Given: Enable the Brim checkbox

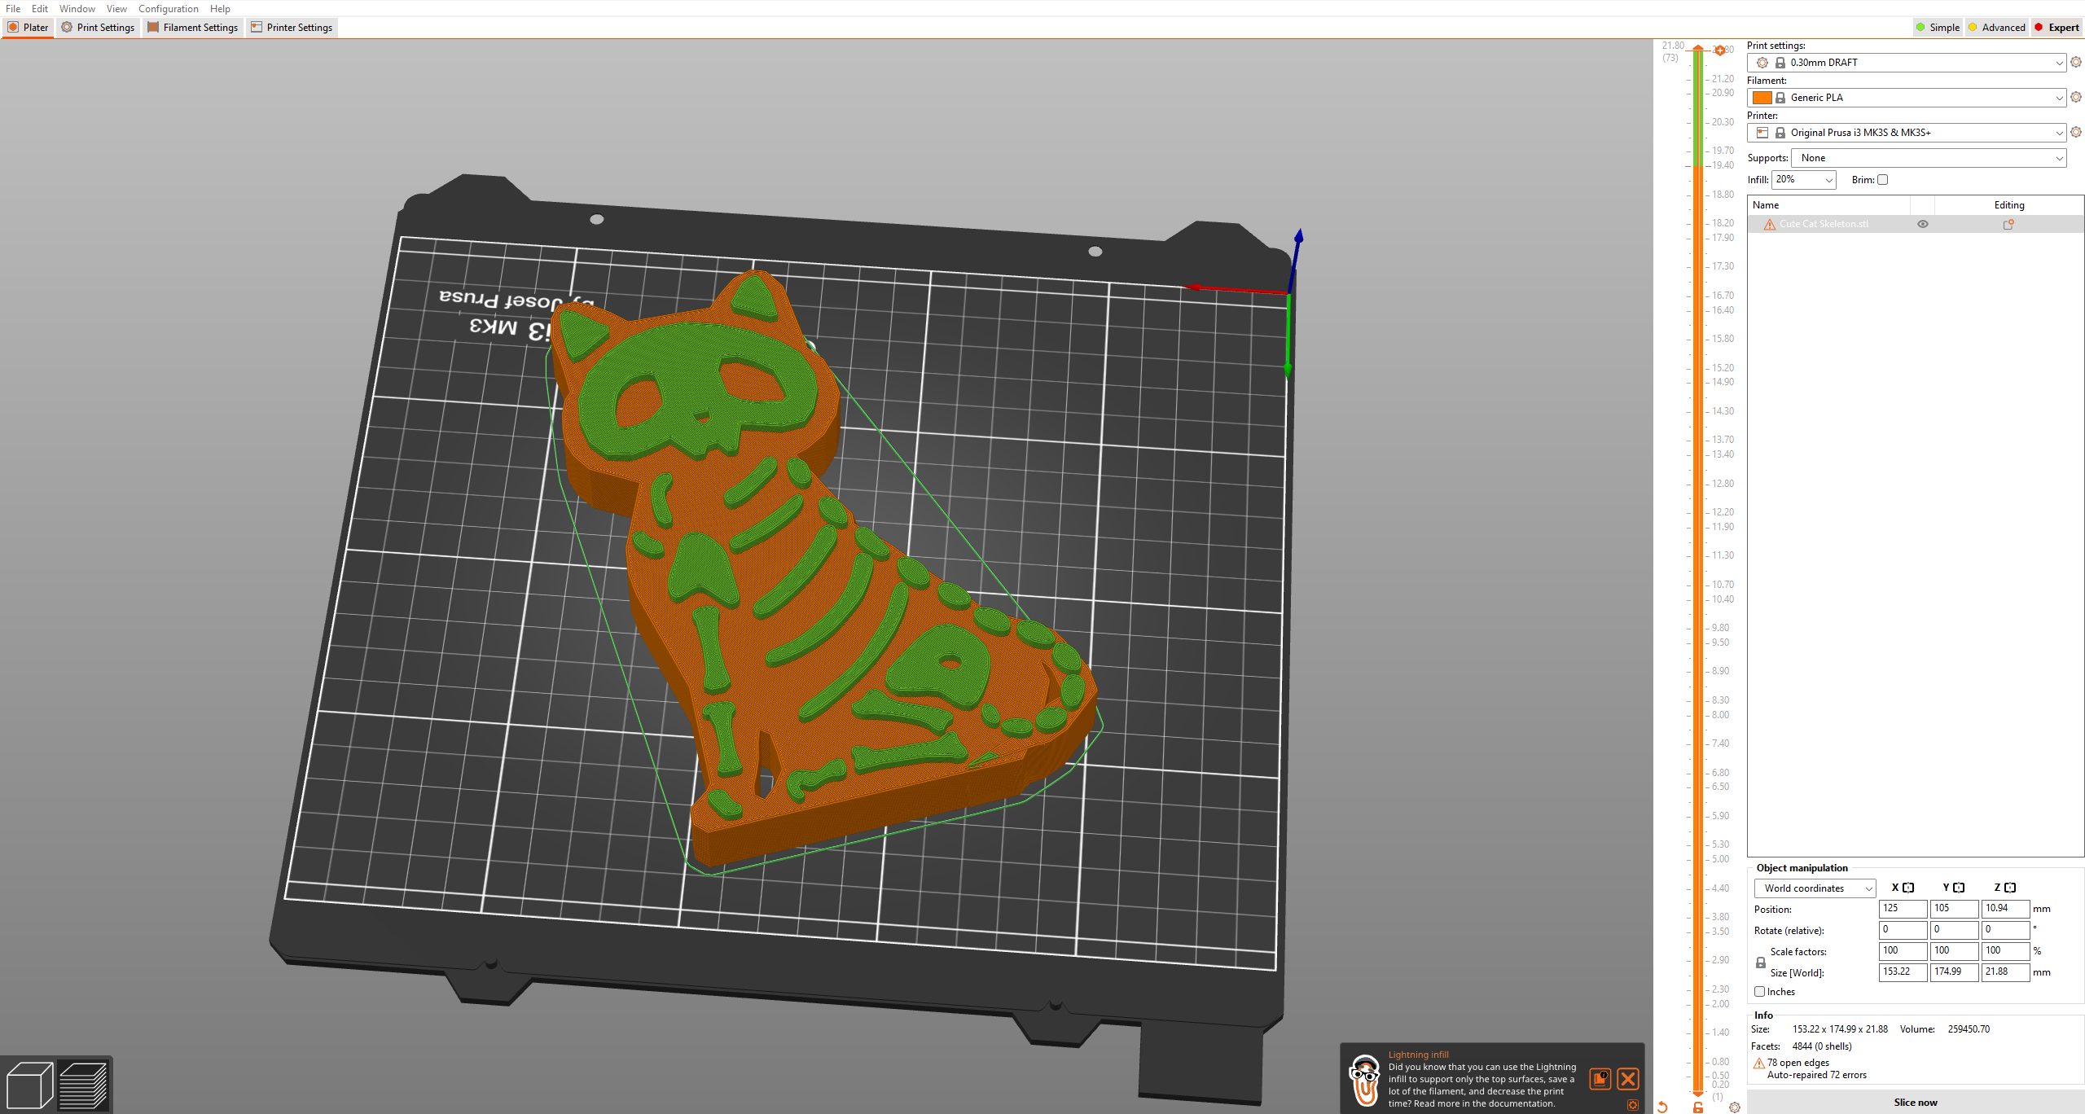Looking at the screenshot, I should [x=1882, y=180].
